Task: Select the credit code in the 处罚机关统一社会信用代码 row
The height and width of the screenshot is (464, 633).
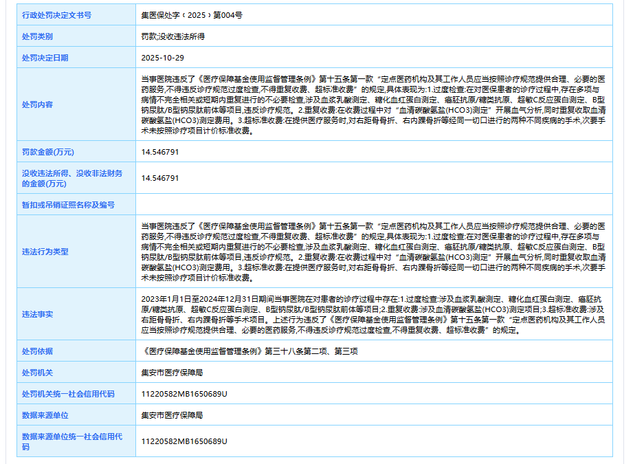Action: point(184,394)
